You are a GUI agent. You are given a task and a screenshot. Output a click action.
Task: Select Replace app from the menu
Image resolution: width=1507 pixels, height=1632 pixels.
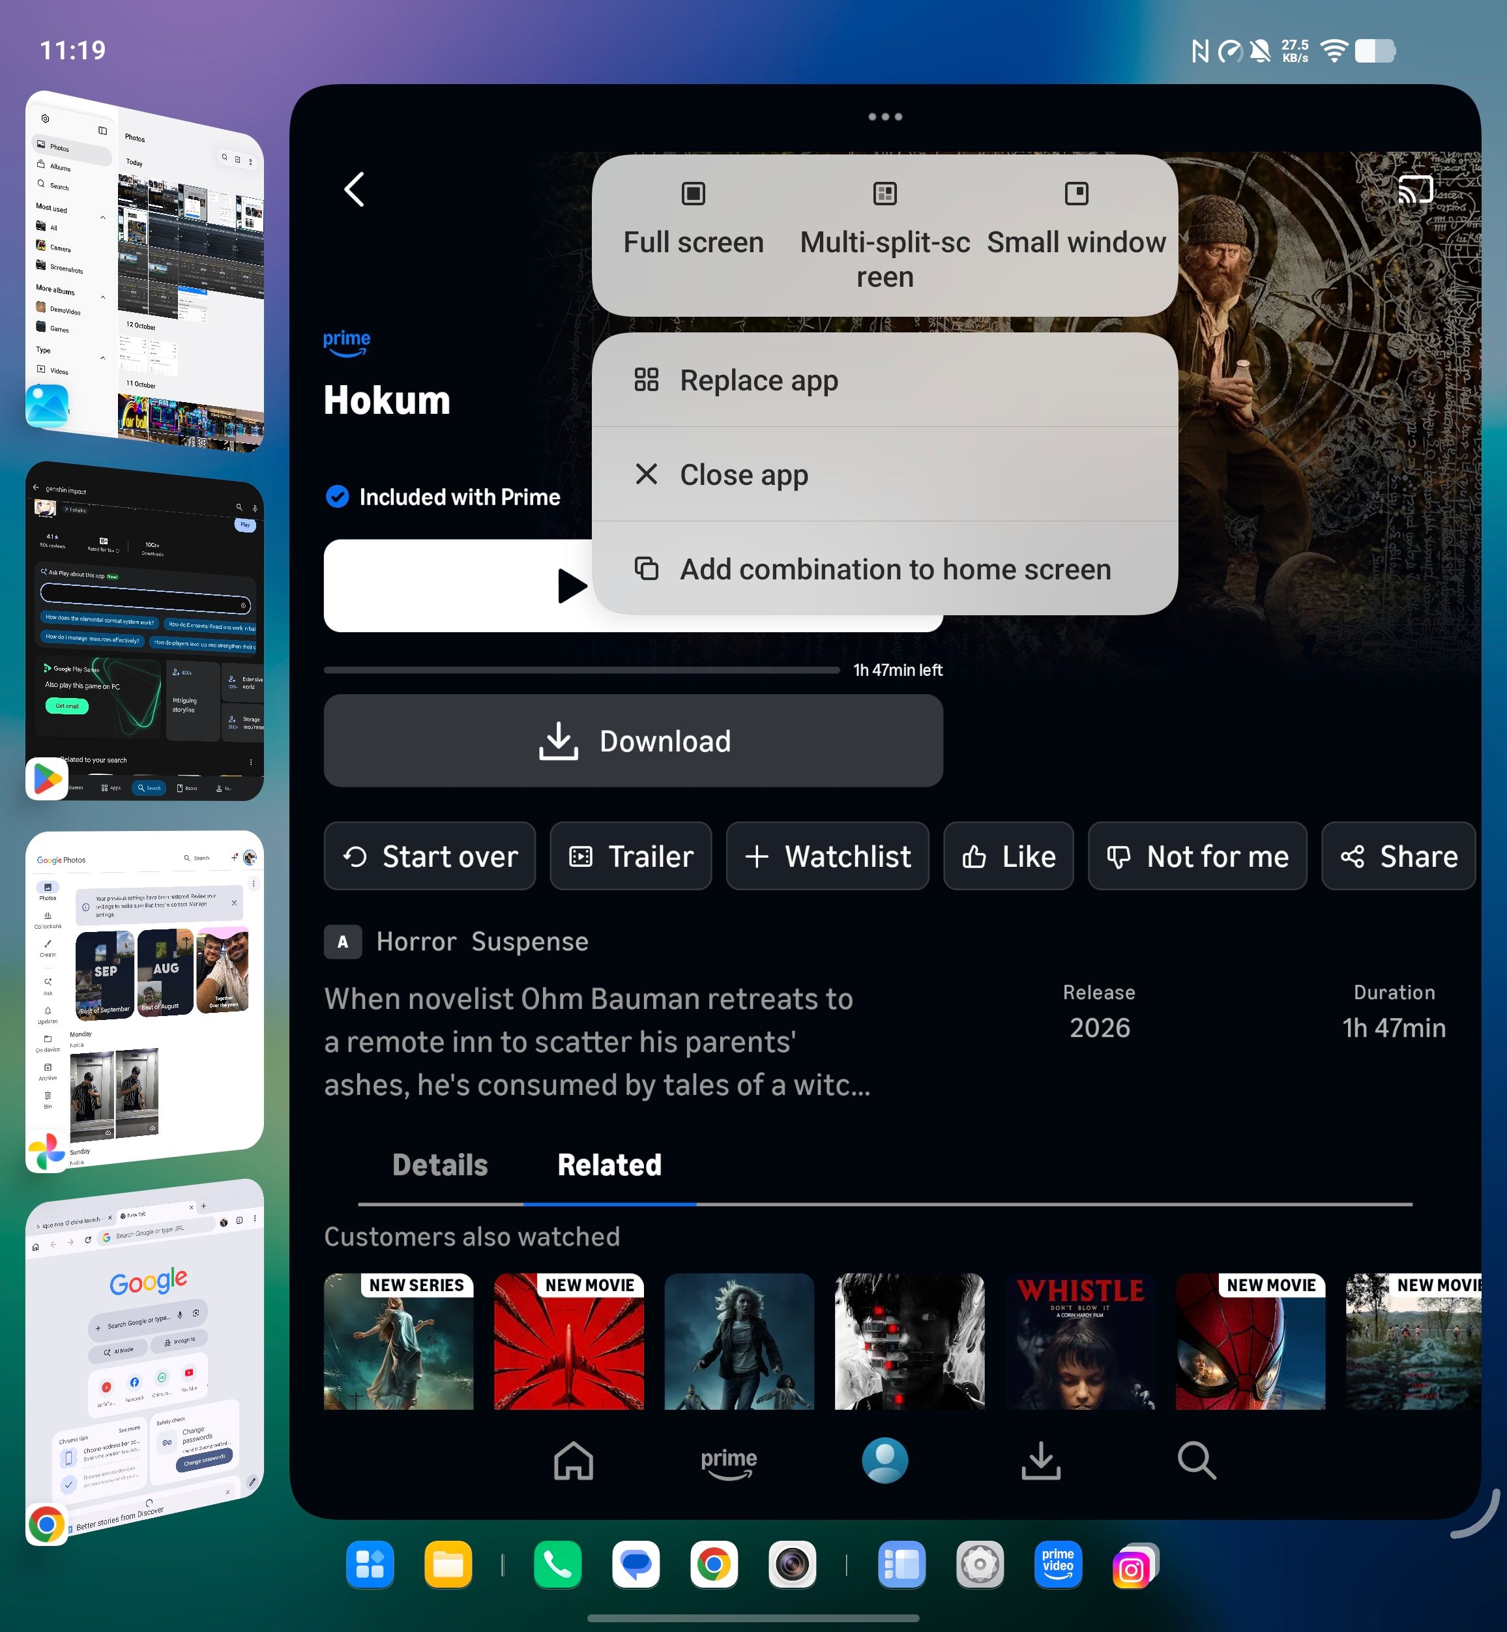tap(885, 380)
